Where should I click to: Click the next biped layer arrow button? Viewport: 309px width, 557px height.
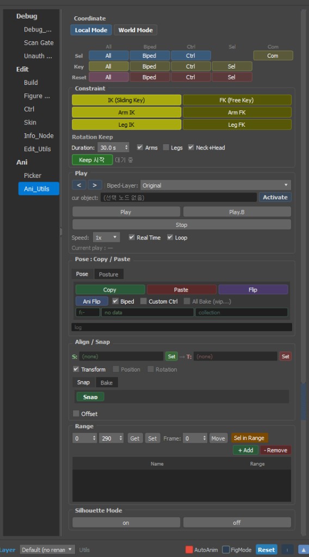click(x=95, y=185)
